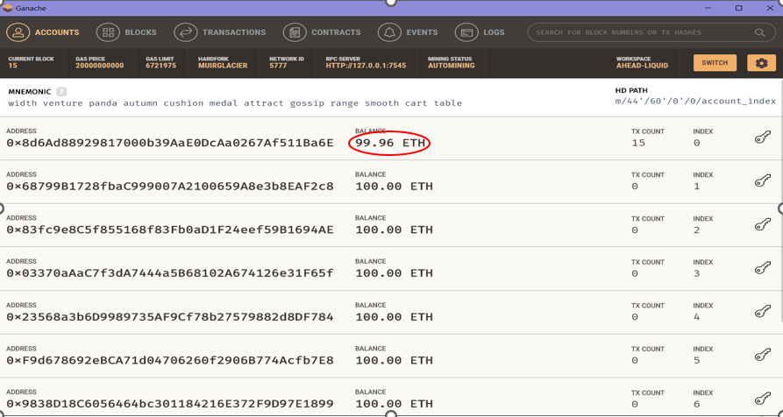This screenshot has width=783, height=417.
Task: Select address 0xF9d678692eBCA71d04706260f2906B774Acfb7E8
Action: point(170,361)
